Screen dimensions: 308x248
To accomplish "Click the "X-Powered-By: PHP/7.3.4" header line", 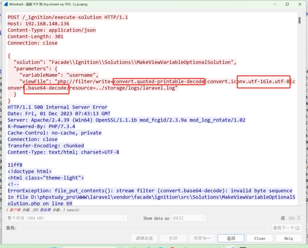I will [x=41, y=127].
